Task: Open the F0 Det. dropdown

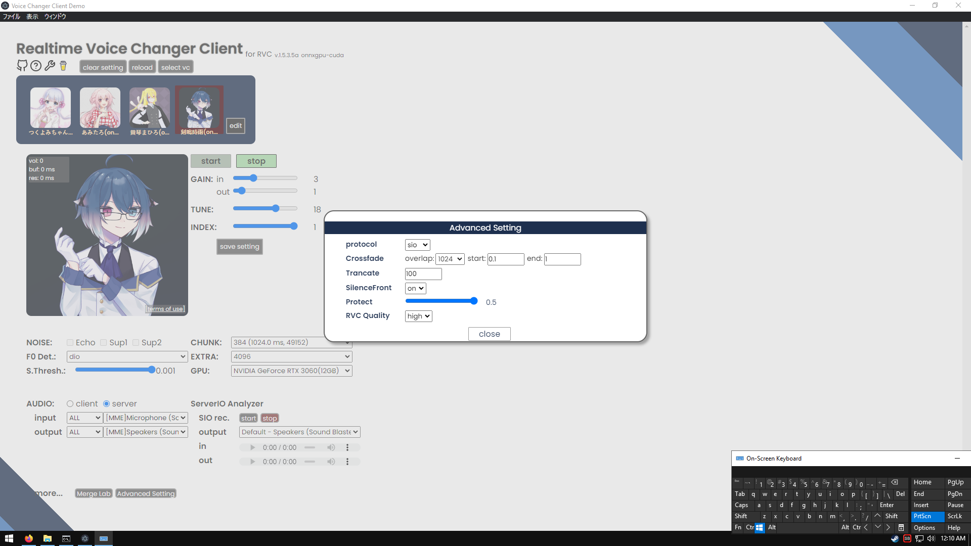Action: [x=127, y=356]
